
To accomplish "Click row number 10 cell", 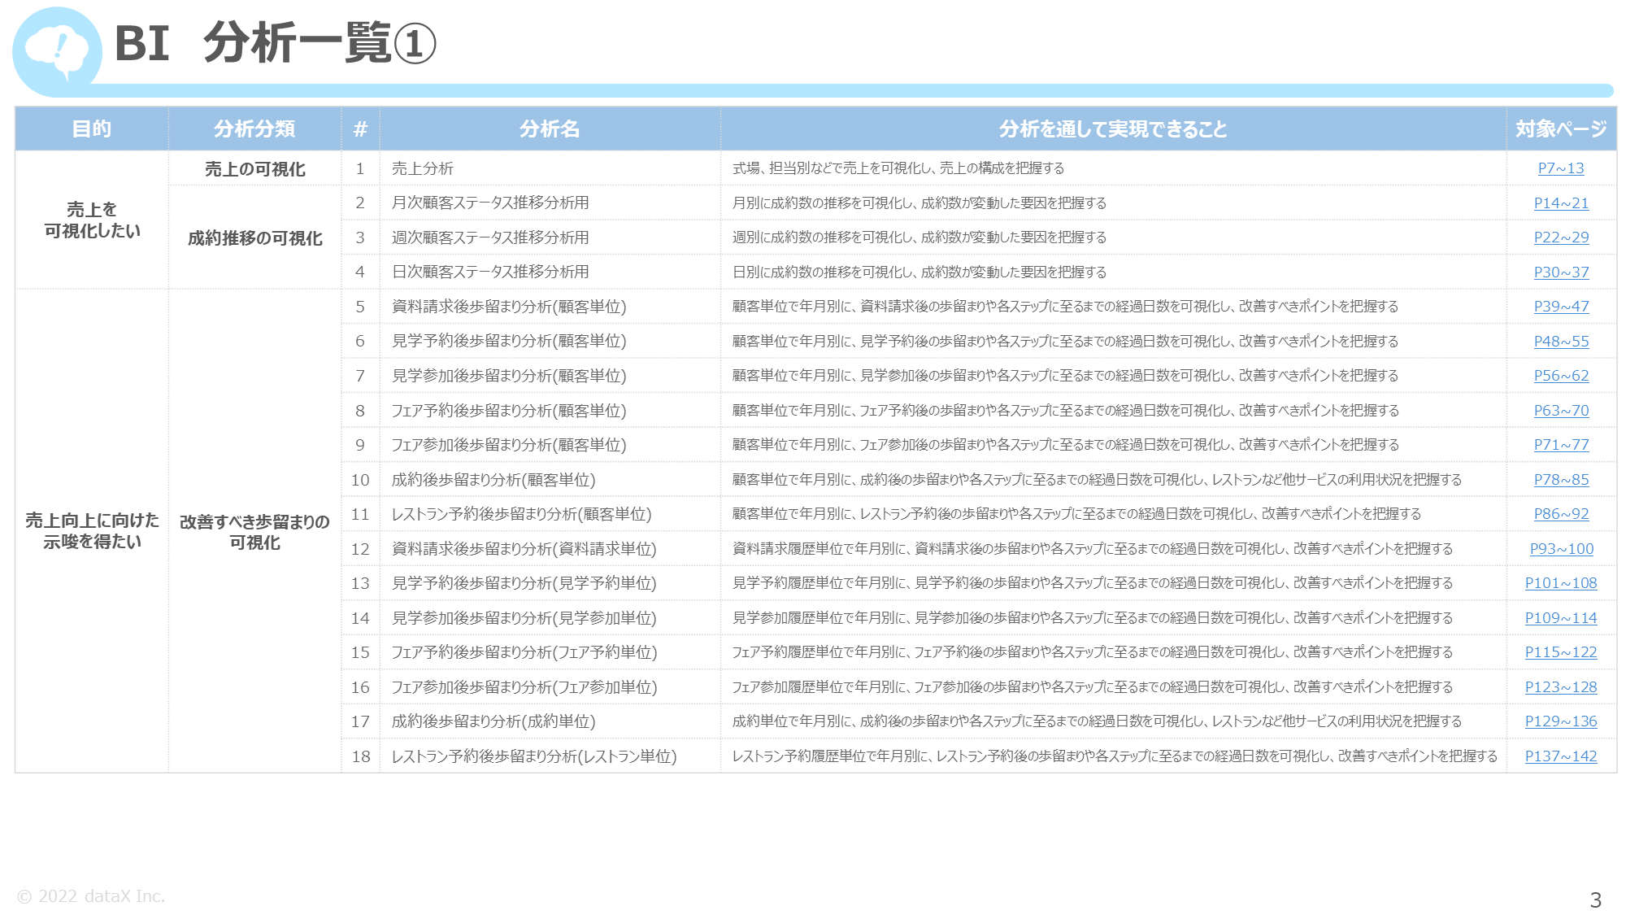I will coord(361,480).
